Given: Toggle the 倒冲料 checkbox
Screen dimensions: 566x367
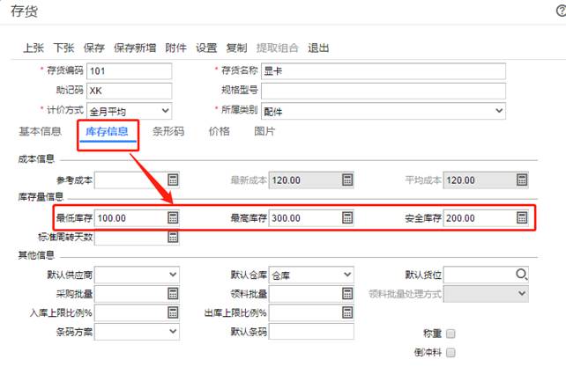Looking at the screenshot, I should pyautogui.click(x=451, y=353).
